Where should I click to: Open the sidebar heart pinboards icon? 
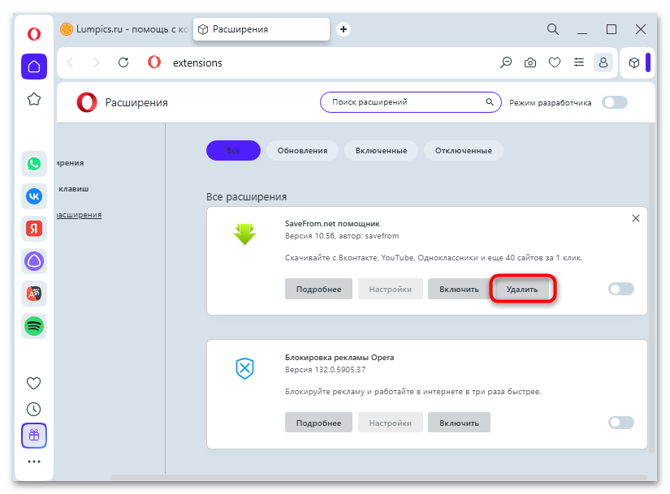[34, 383]
